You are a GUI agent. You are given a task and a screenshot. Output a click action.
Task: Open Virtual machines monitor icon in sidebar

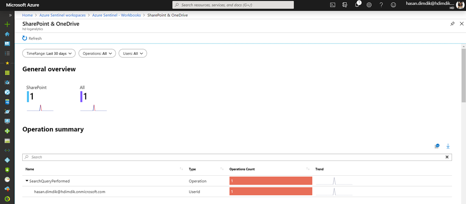click(7, 121)
